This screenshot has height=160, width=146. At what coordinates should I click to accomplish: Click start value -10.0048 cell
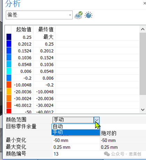pyautogui.click(x=22, y=85)
